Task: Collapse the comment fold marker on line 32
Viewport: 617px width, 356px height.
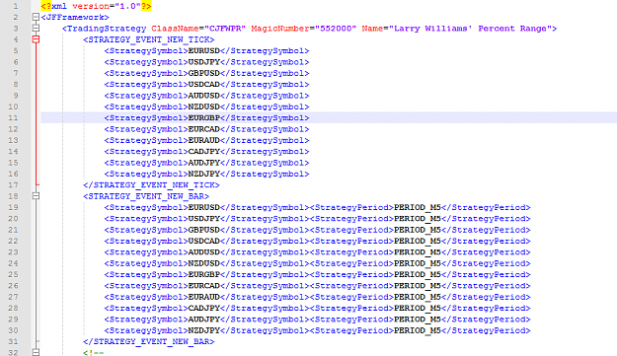Action: [x=36, y=352]
